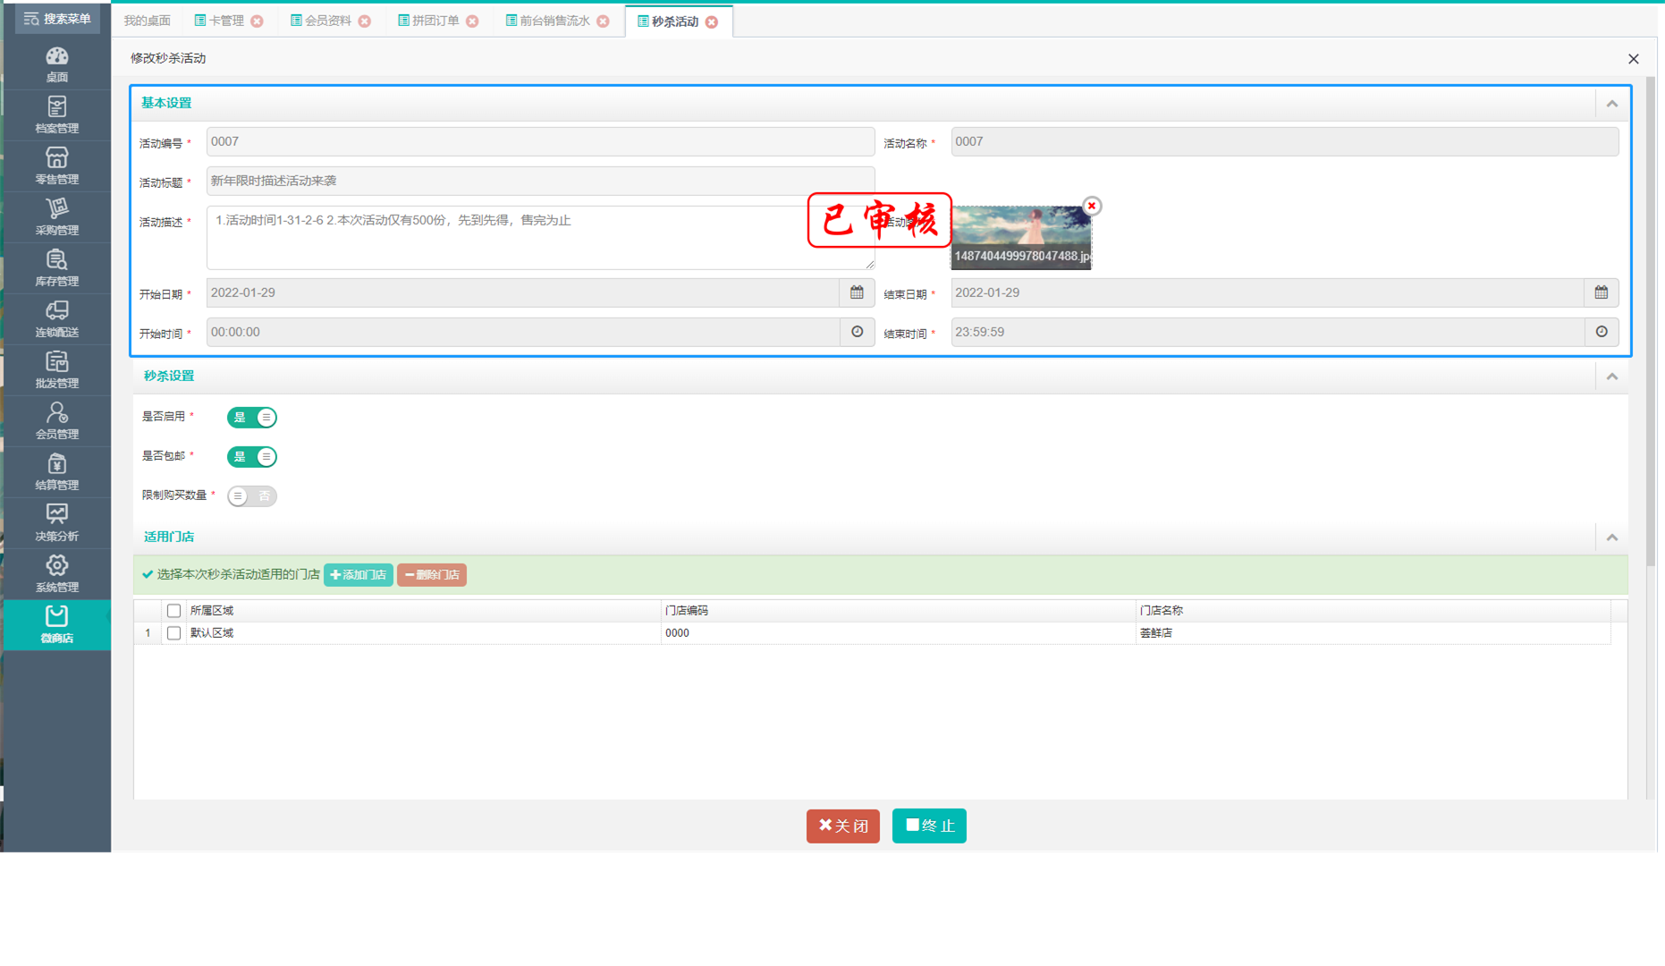The height and width of the screenshot is (966, 1665).
Task: Switch to the 我的桌面 tab
Action: pyautogui.click(x=148, y=21)
